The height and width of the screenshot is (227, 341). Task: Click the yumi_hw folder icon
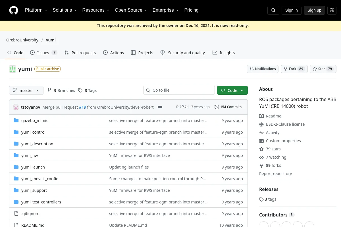click(16, 155)
